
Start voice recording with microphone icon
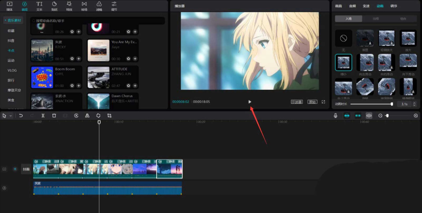coord(335,115)
